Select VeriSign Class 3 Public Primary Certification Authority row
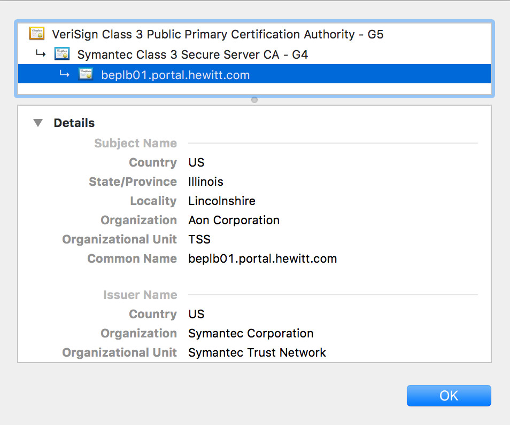The image size is (510, 425). click(254, 34)
